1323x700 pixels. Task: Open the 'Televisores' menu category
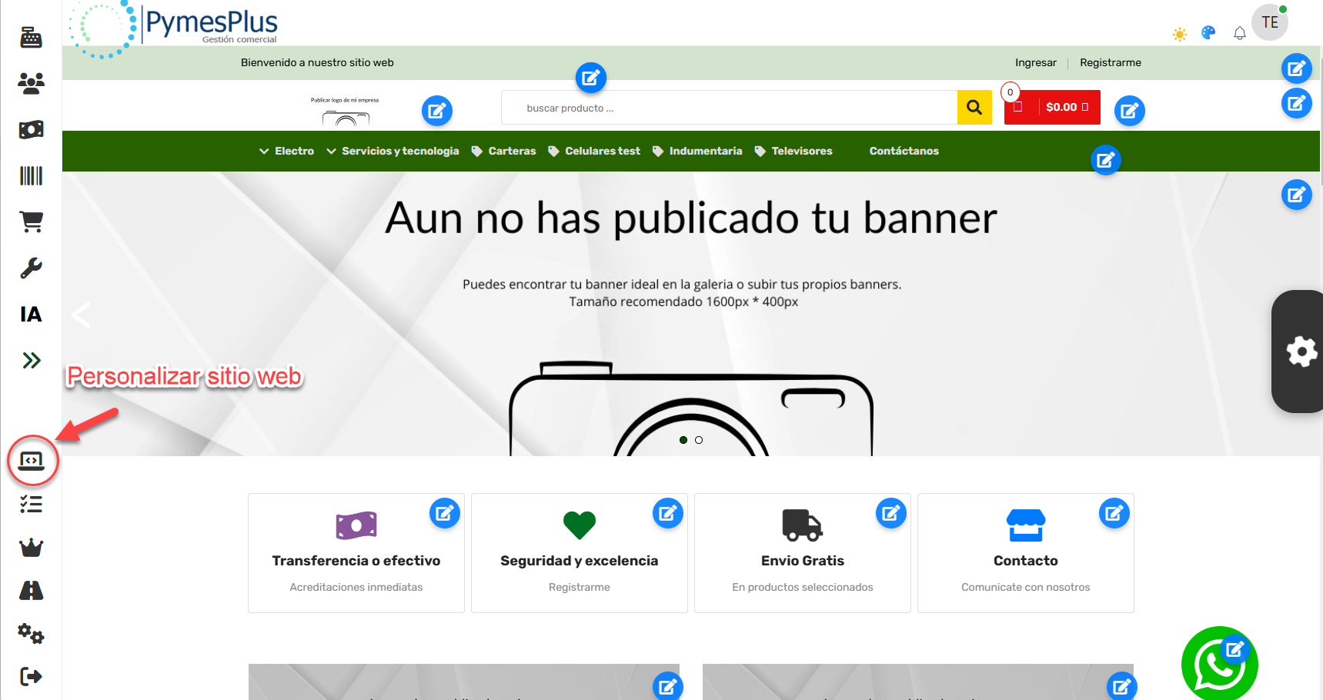[x=801, y=151]
